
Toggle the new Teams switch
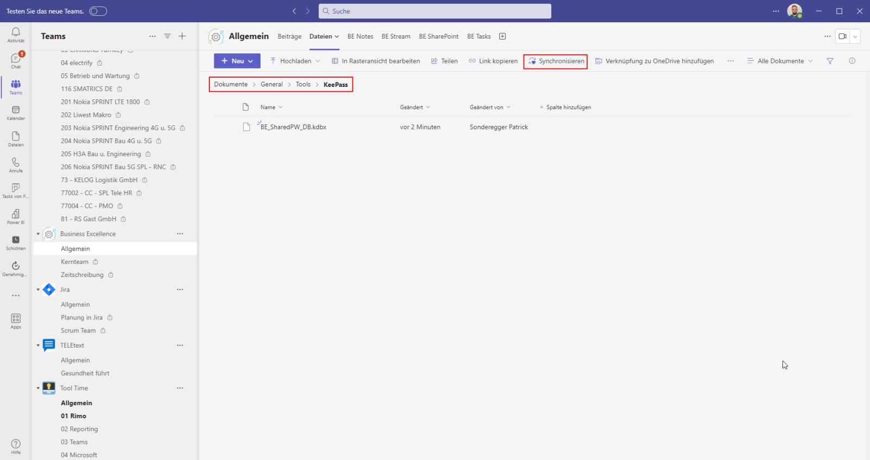pyautogui.click(x=98, y=11)
